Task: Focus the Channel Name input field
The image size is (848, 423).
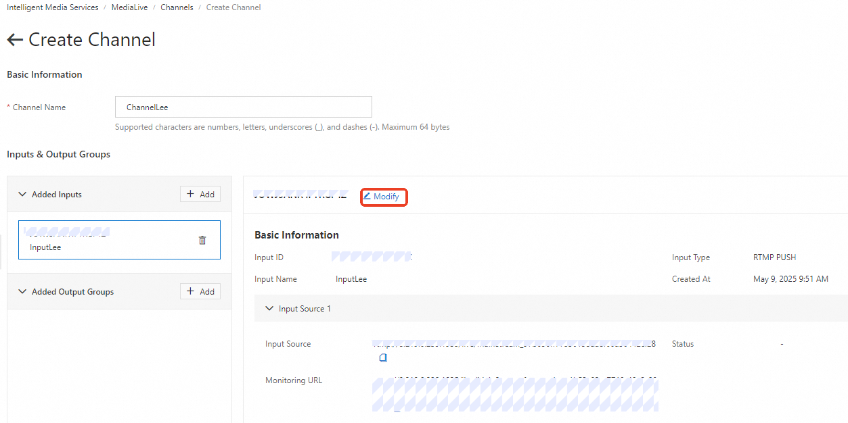Action: click(x=244, y=107)
